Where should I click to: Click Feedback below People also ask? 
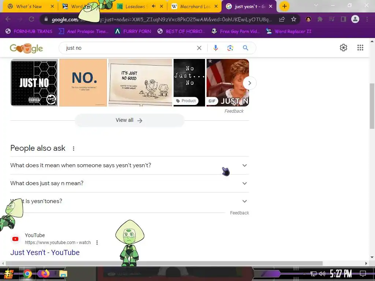pyautogui.click(x=240, y=213)
